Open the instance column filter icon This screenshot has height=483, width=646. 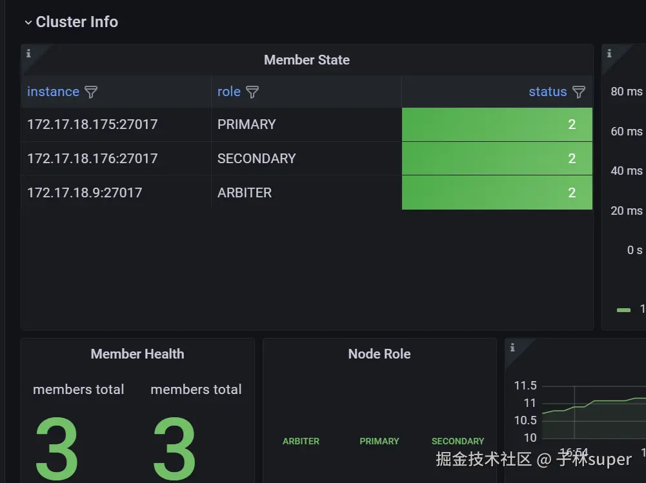(91, 92)
